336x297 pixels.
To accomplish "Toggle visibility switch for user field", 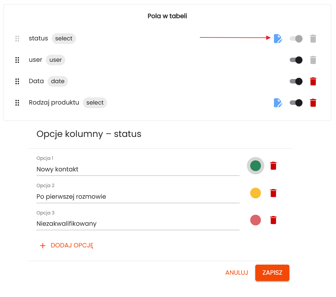I will pos(296,60).
